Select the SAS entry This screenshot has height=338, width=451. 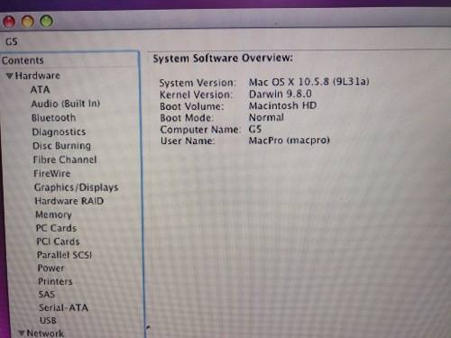47,294
